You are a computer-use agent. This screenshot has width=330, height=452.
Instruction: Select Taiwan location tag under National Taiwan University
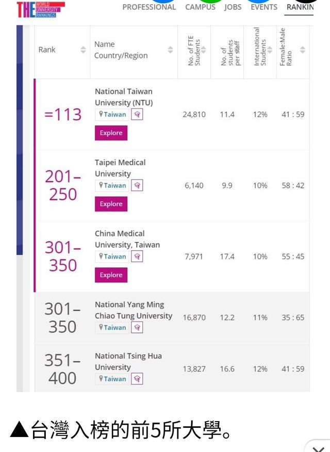click(x=112, y=115)
